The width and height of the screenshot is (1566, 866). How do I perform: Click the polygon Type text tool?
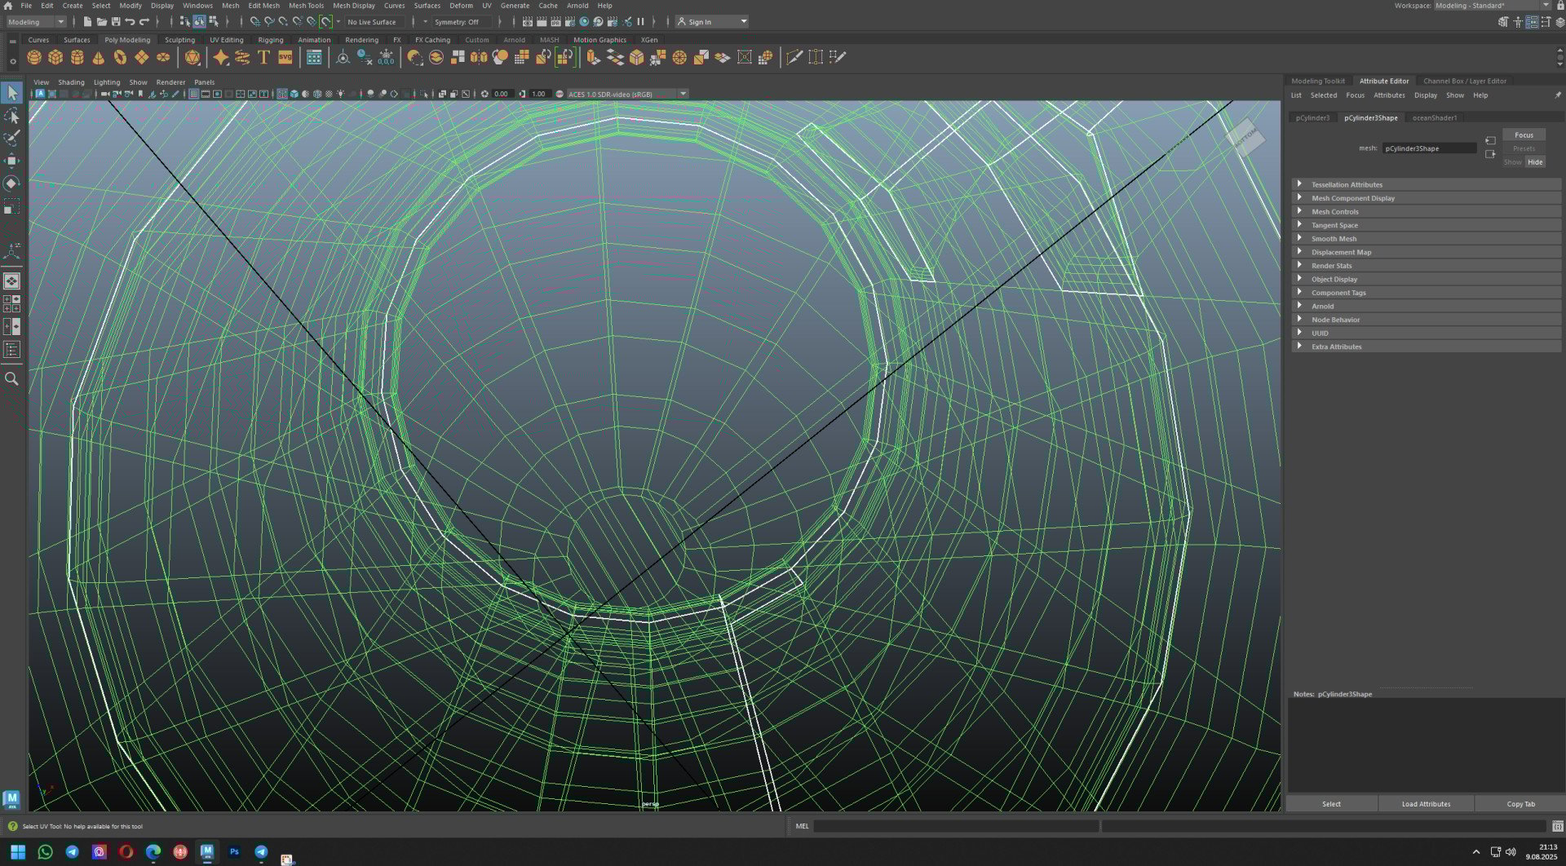point(263,57)
